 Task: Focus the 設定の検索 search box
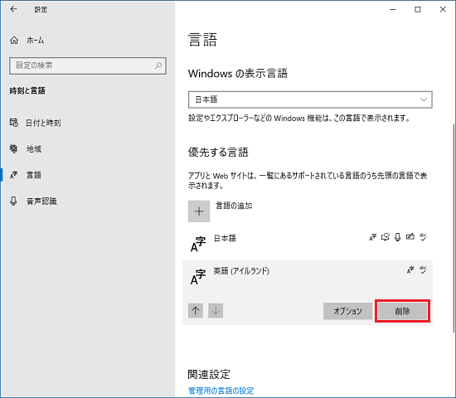88,66
